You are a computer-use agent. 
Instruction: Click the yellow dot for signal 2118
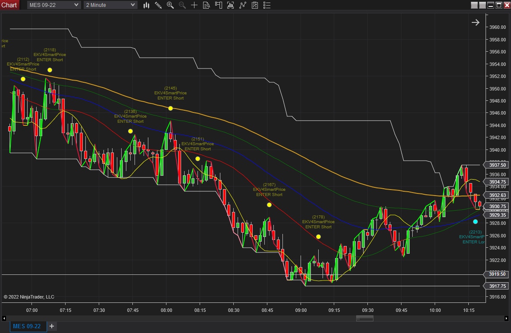50,70
